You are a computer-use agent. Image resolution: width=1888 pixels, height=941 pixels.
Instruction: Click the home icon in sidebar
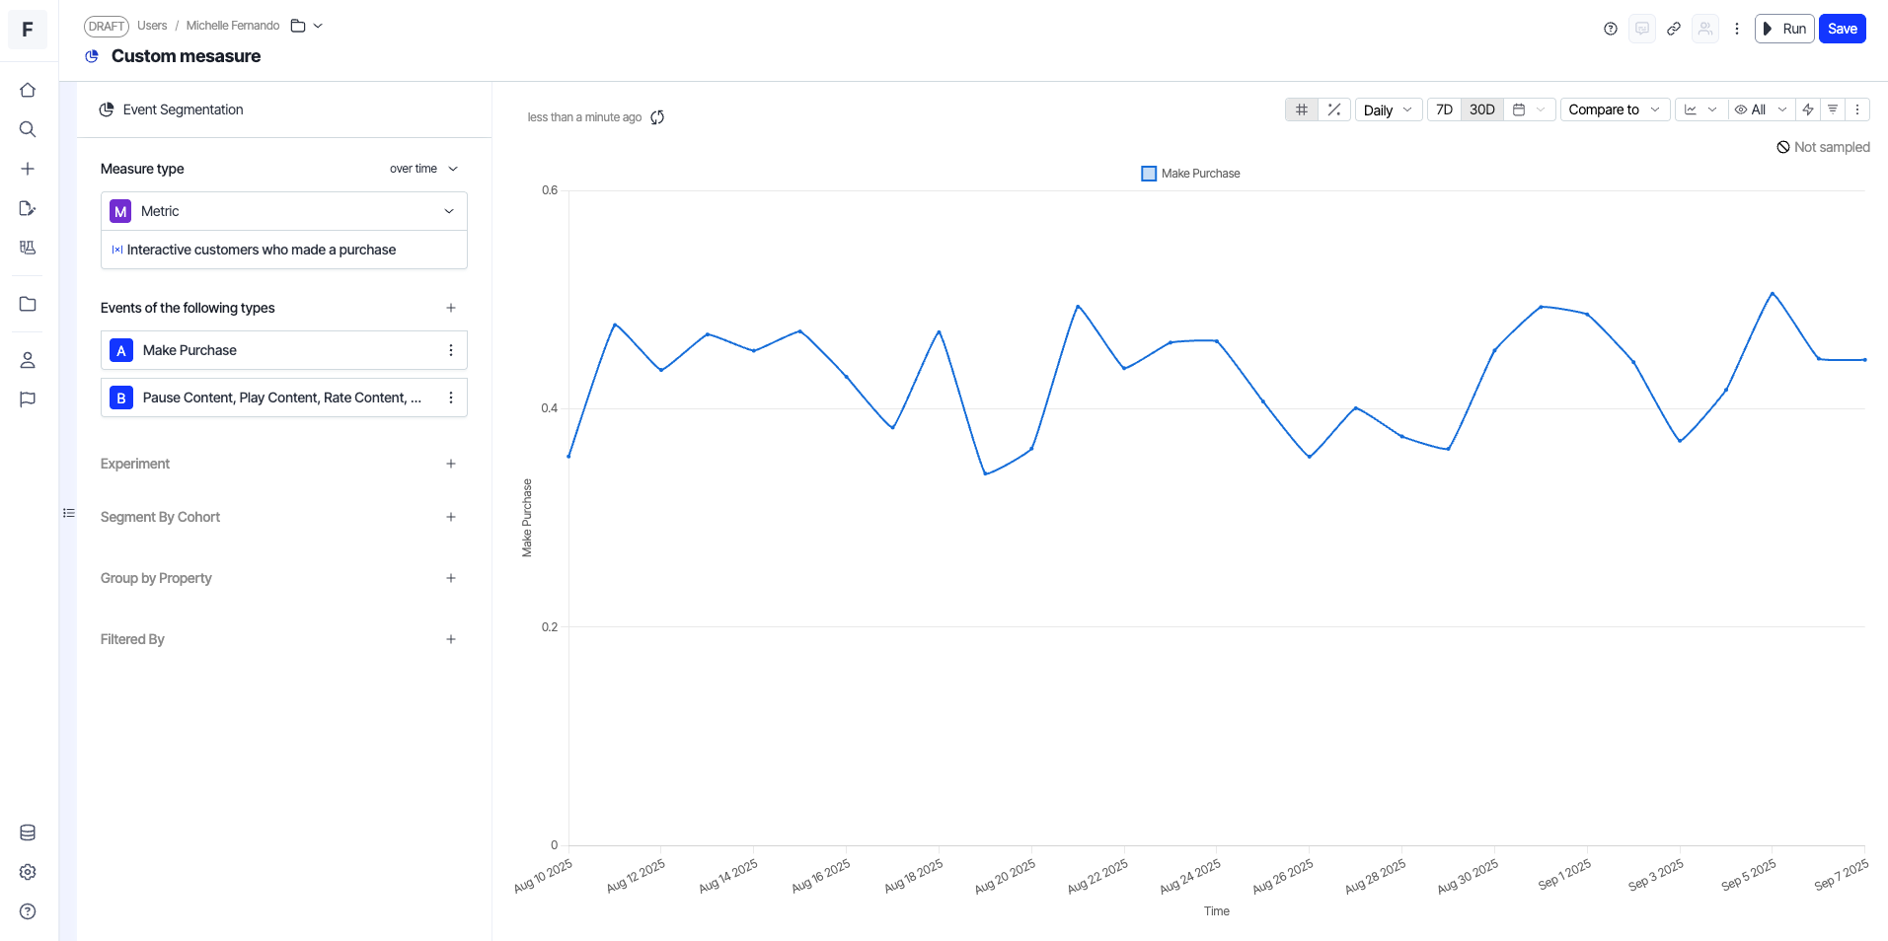click(x=28, y=90)
